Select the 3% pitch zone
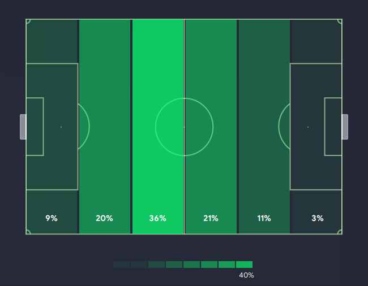368x286 pixels. click(316, 127)
